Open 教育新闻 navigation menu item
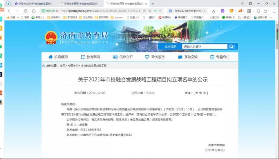The image size is (279, 159). (91, 57)
